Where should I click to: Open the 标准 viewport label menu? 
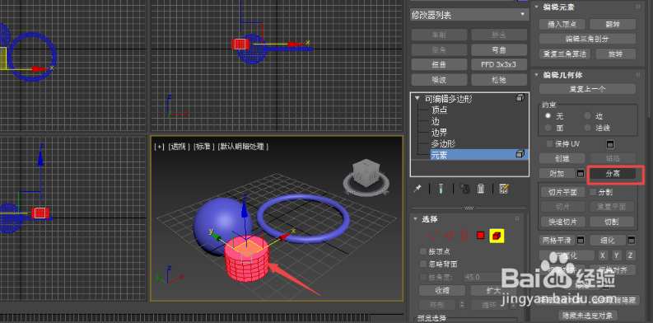tap(203, 147)
